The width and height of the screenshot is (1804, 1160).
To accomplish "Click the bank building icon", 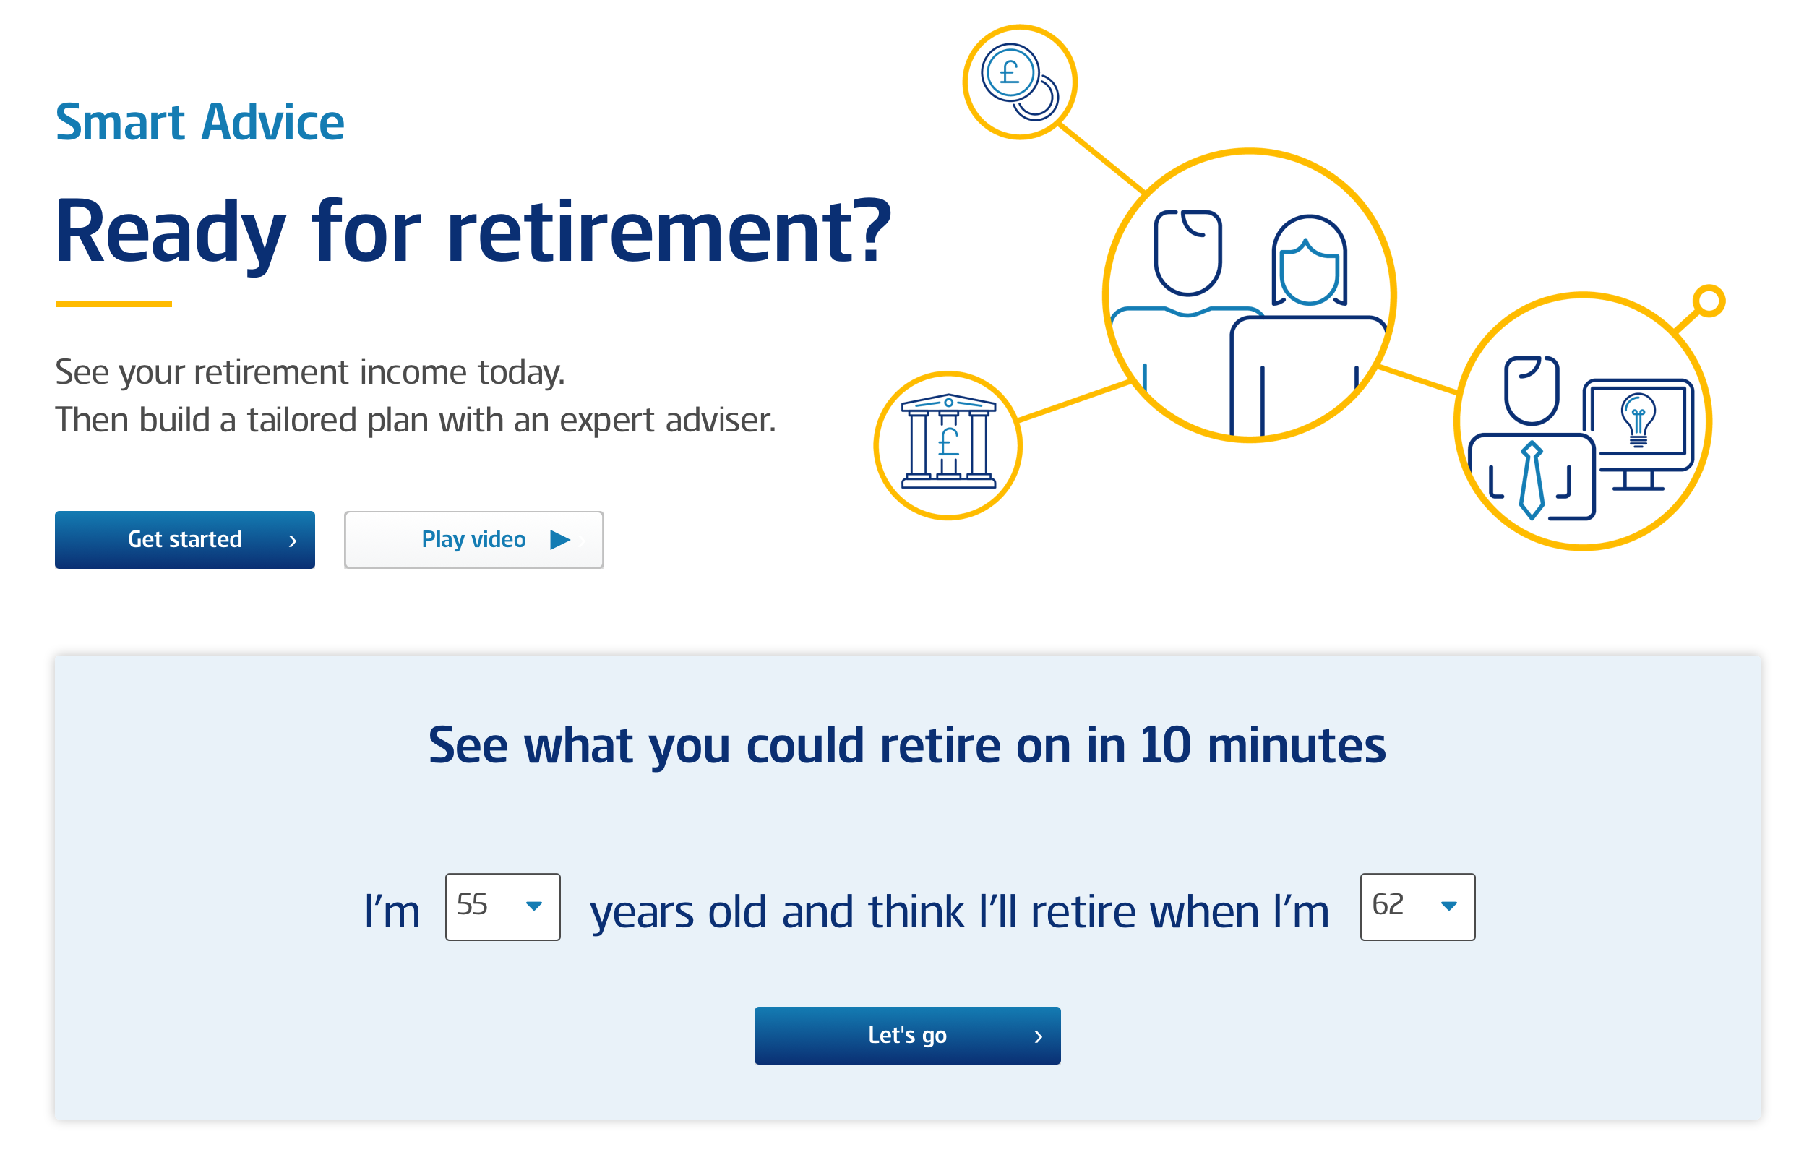I will [x=948, y=441].
